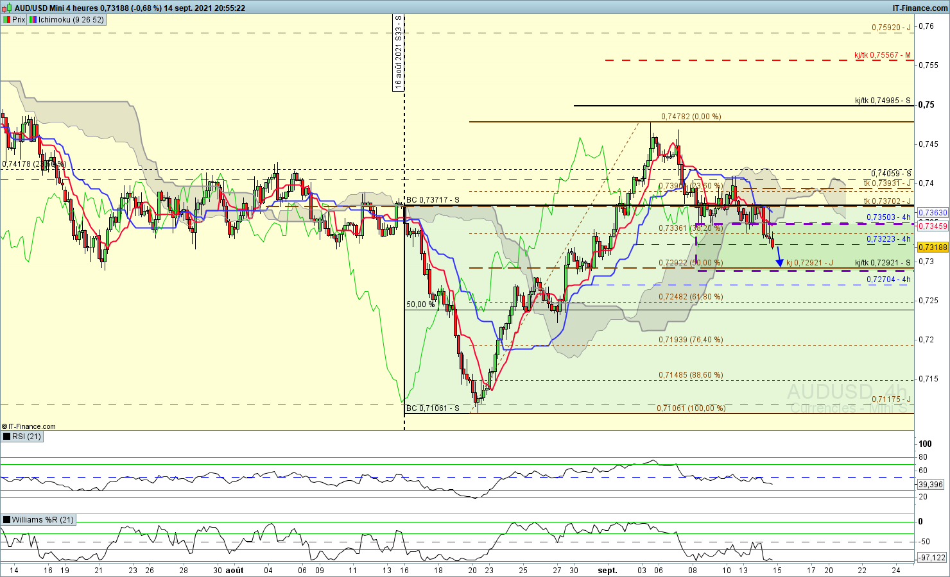The image size is (950, 577).
Task: Click the 0,75 tick on the price axis
Action: click(926, 105)
